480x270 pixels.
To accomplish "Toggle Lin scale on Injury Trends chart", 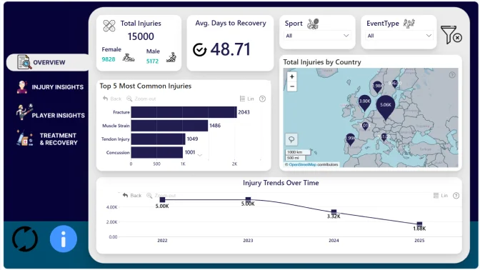I will pyautogui.click(x=441, y=196).
